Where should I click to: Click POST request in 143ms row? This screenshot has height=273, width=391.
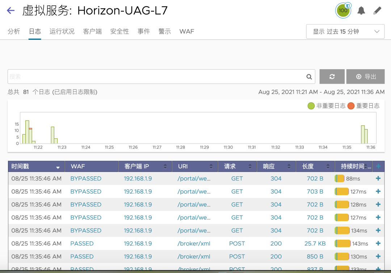237,243
